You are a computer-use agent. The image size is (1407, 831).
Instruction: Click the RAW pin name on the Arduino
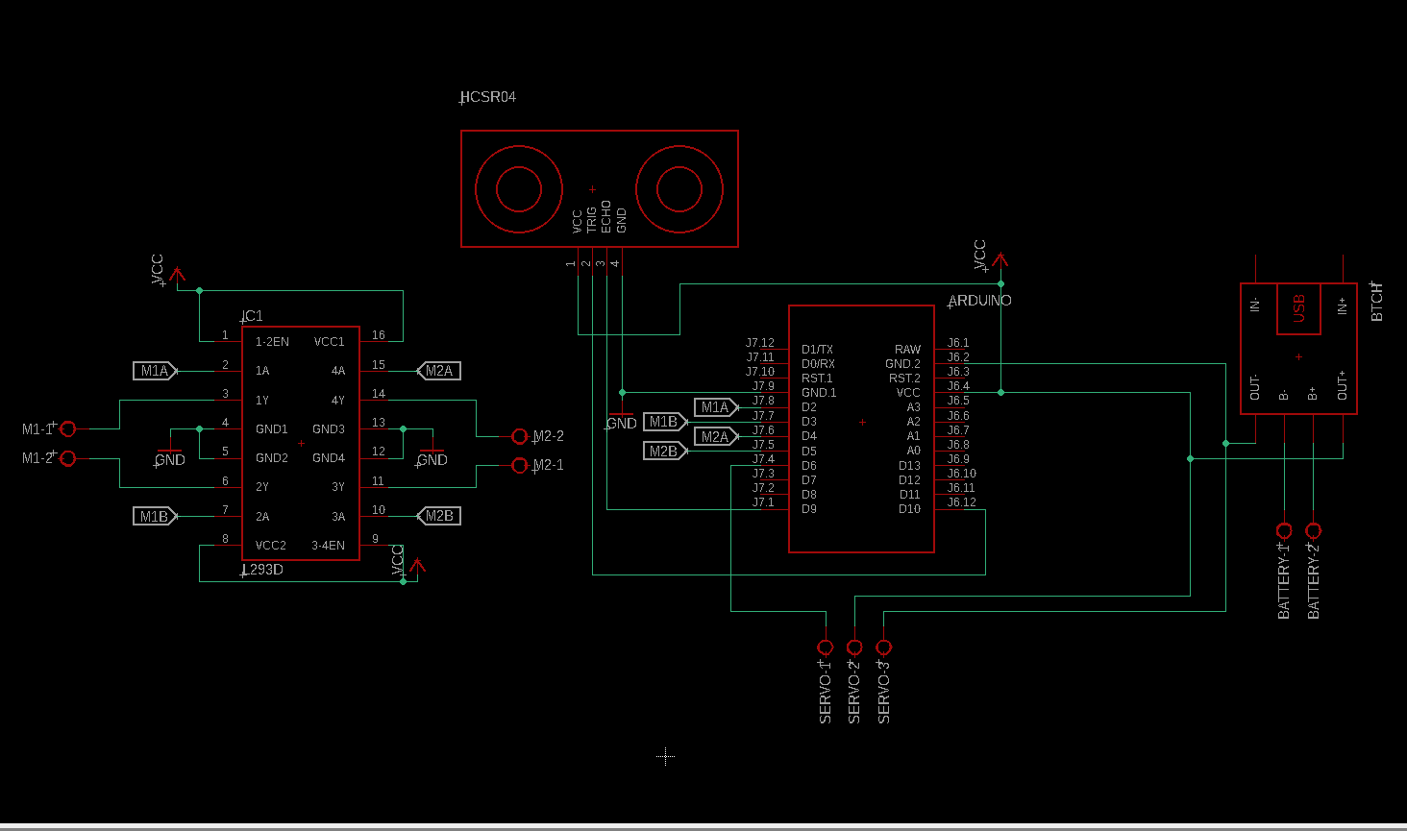pyautogui.click(x=907, y=350)
